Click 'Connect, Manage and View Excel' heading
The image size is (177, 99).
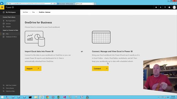112,51
